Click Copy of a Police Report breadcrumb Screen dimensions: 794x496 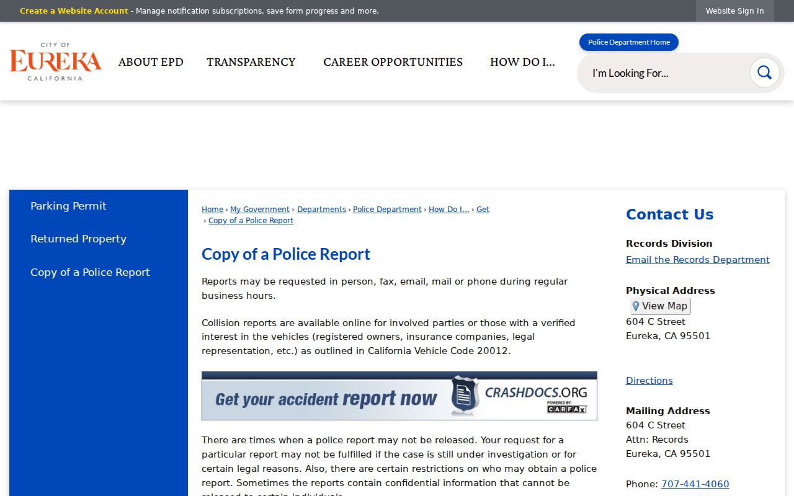251,221
